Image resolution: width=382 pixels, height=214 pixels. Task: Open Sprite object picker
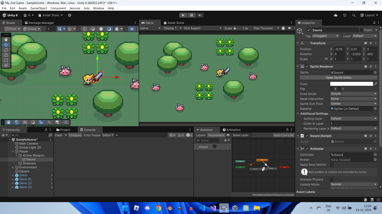tap(375, 72)
